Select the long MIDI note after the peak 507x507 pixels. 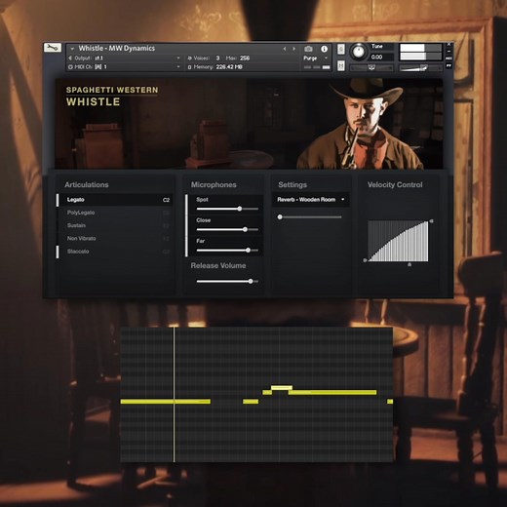point(332,393)
